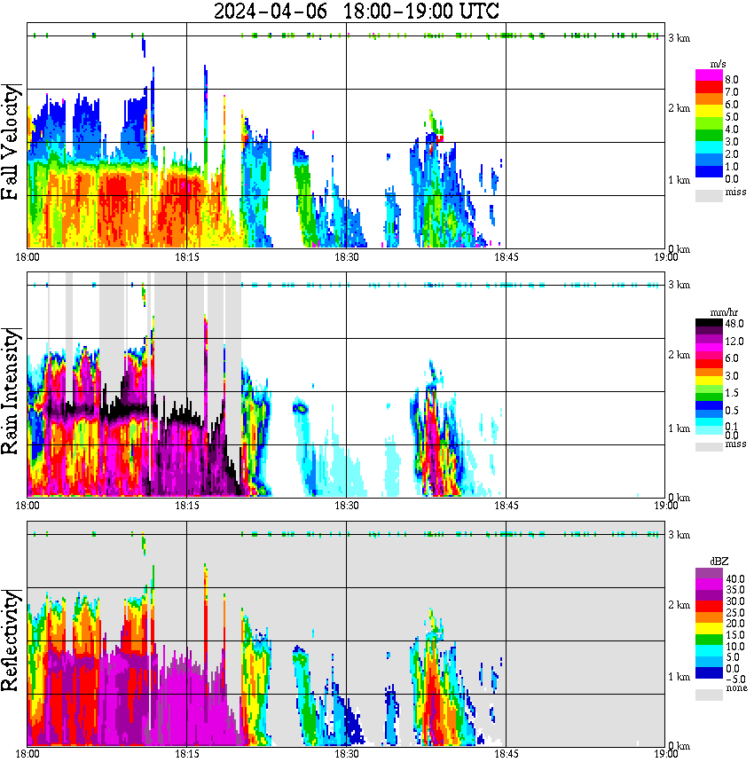Pick the dark blue swatch in the m/s legend
The width and height of the screenshot is (754, 770).
(x=709, y=172)
